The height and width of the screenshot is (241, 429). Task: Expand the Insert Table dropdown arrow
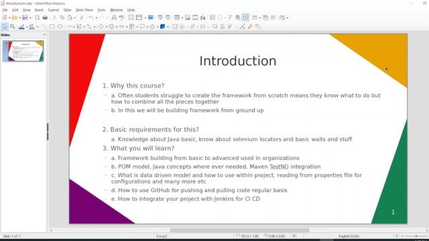coord(182,18)
